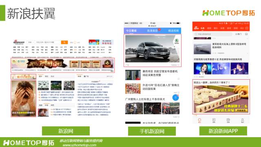The width and height of the screenshot is (261, 147).
Task: Tap the mail icon right of 热门
Action: (x=246, y=34)
